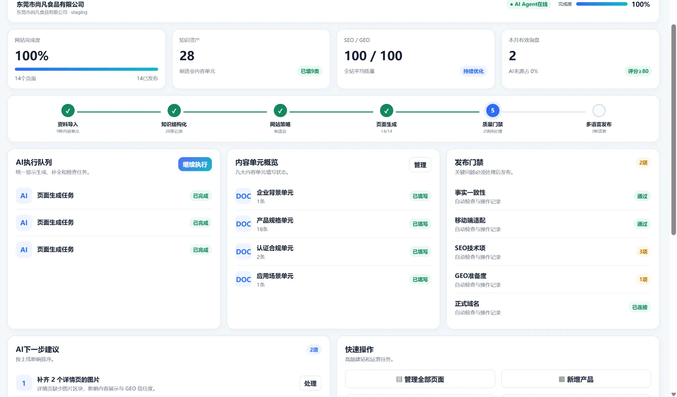
Task: Click the SEO / GEO score 100 / 100
Action: (x=373, y=56)
